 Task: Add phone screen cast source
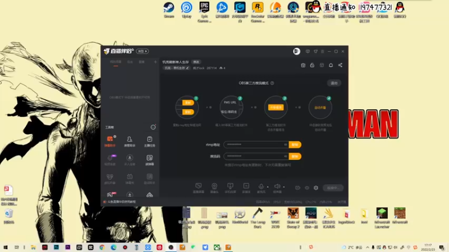[230, 188]
